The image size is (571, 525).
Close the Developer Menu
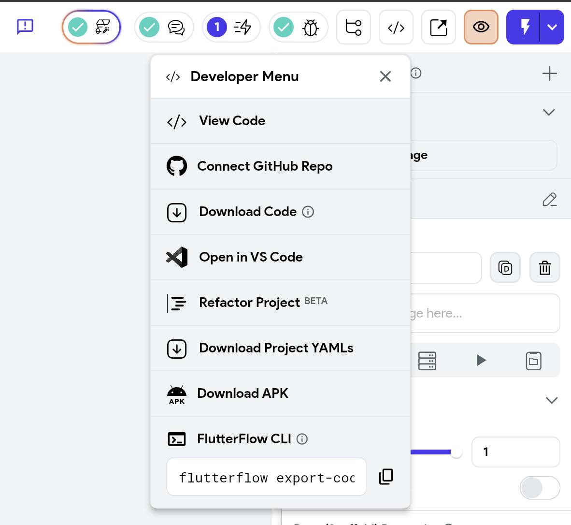pos(385,76)
